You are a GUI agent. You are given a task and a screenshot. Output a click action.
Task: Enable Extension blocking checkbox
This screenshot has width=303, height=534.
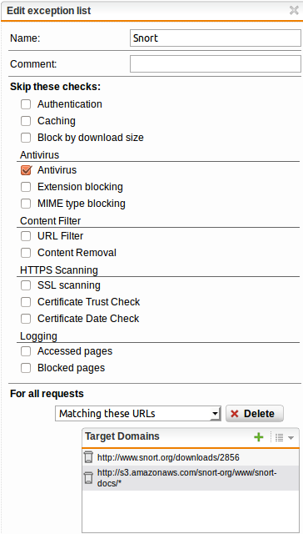[26, 187]
